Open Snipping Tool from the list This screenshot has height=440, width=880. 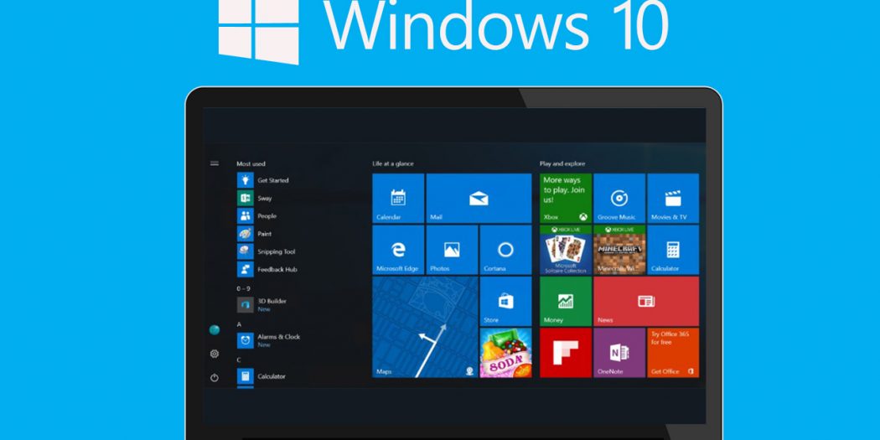pyautogui.click(x=266, y=251)
